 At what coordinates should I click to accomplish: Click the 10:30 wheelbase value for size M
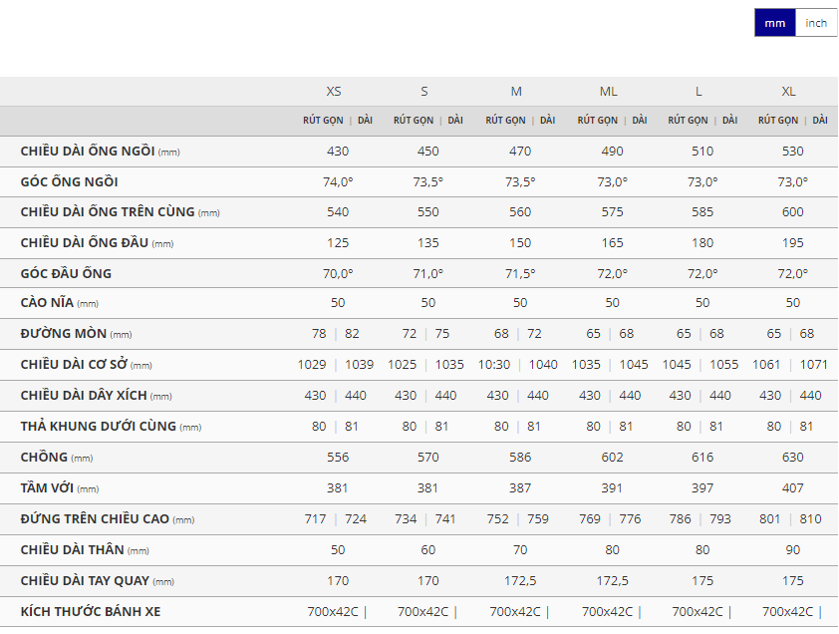coord(494,366)
